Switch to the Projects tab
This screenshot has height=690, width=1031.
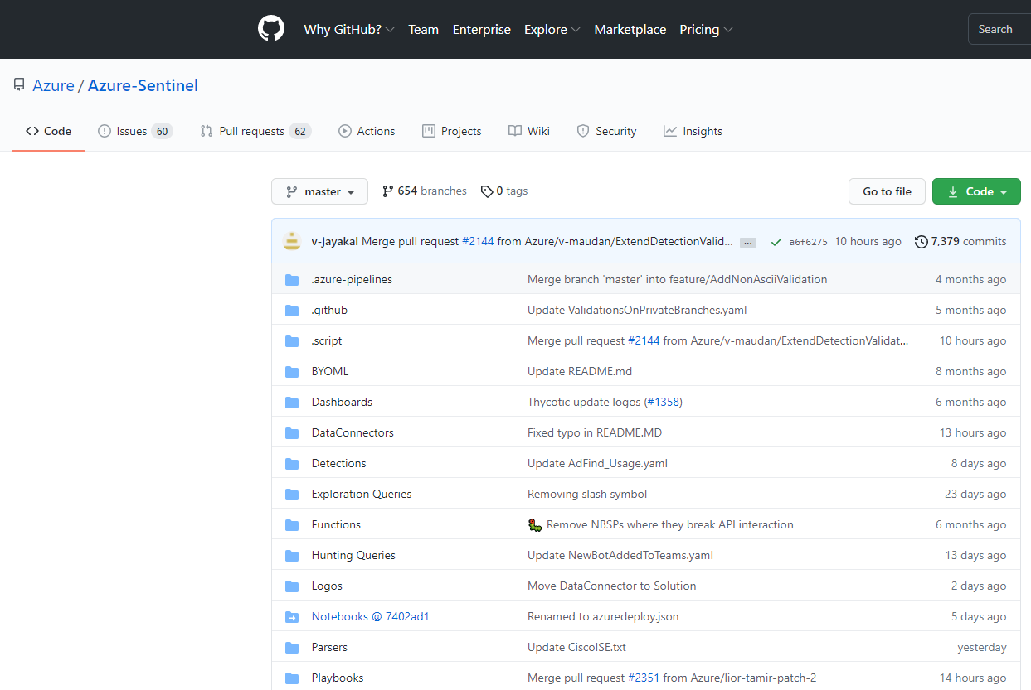coord(452,131)
